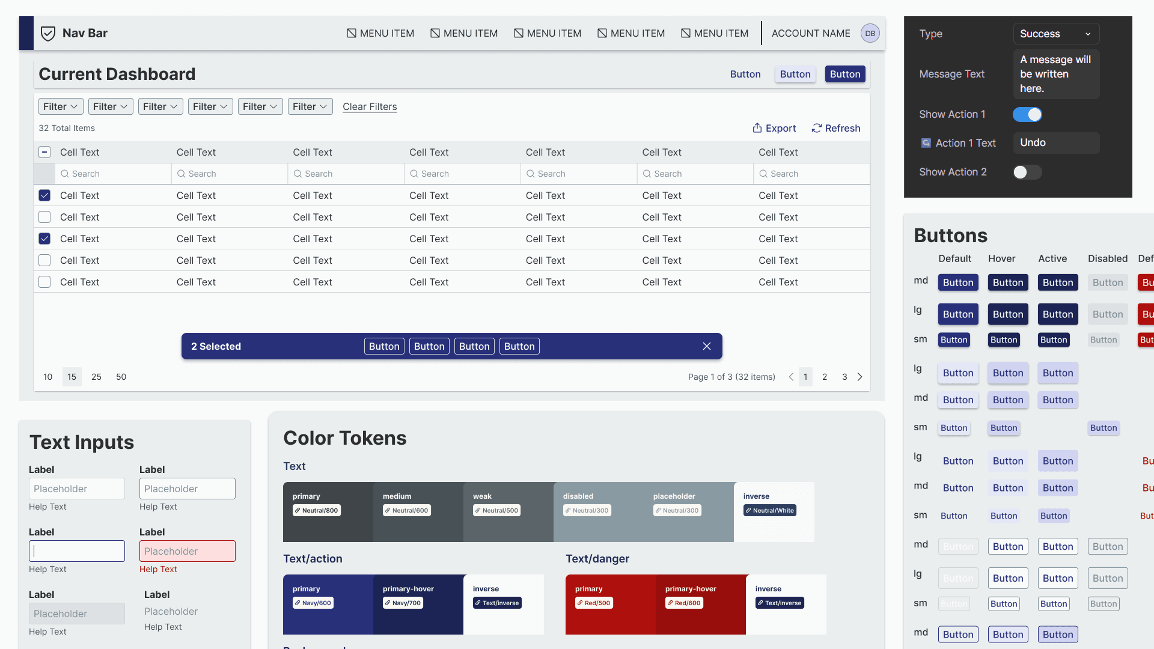Click the red error Placeholder text input

click(x=188, y=551)
